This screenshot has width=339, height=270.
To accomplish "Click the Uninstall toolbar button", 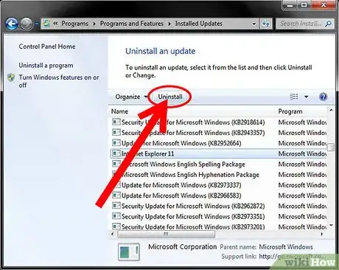I will pos(170,97).
